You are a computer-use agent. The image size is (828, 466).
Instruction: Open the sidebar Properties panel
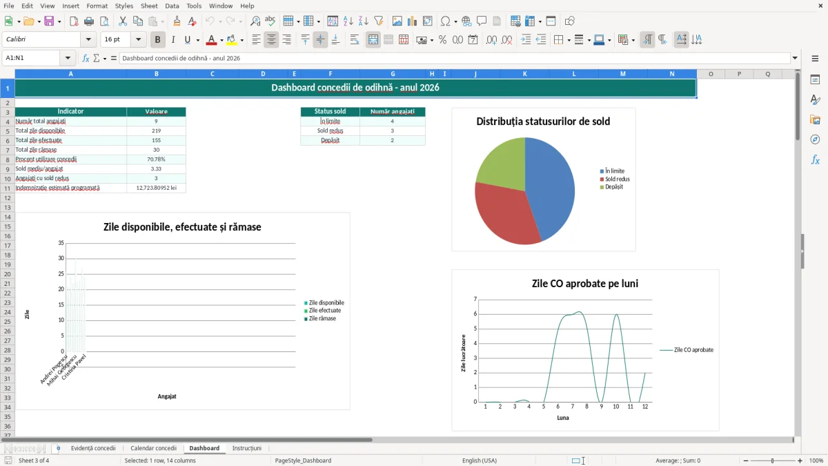[815, 80]
